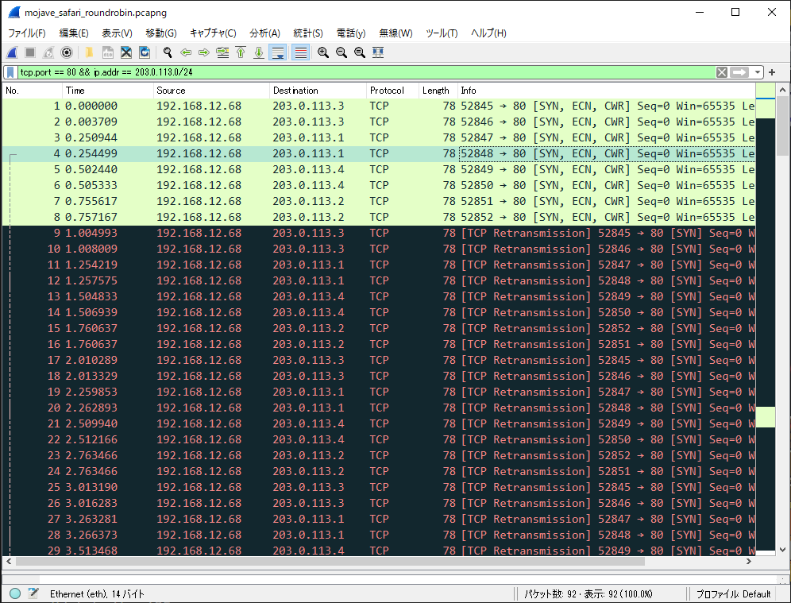Sort by the Protocol column header
791x603 pixels.
tap(392, 91)
